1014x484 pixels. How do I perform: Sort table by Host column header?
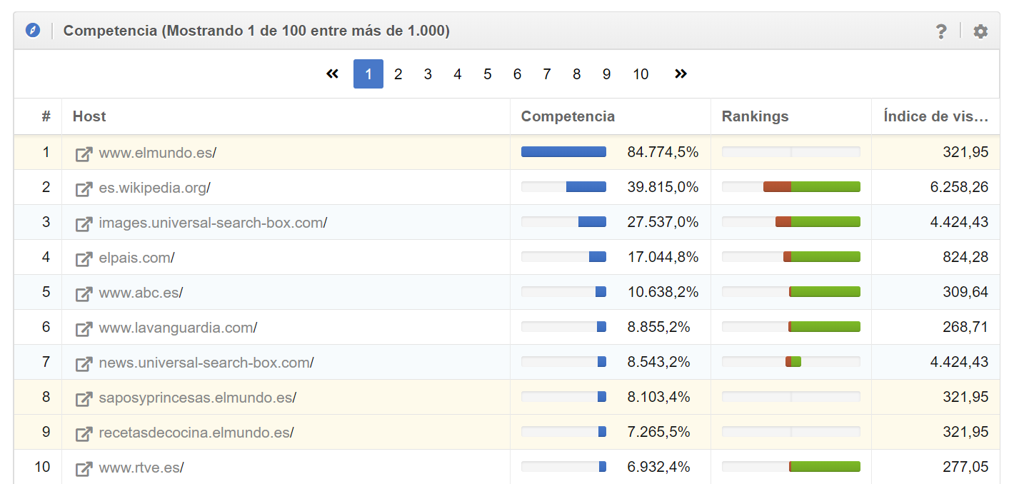click(89, 116)
